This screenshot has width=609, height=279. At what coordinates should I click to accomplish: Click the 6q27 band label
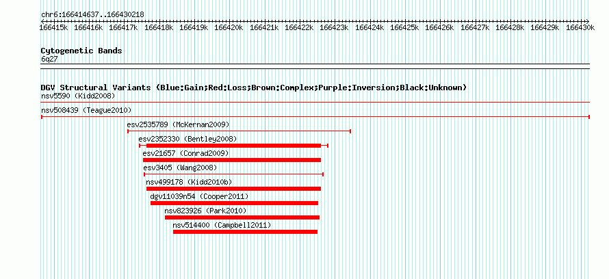(x=49, y=59)
